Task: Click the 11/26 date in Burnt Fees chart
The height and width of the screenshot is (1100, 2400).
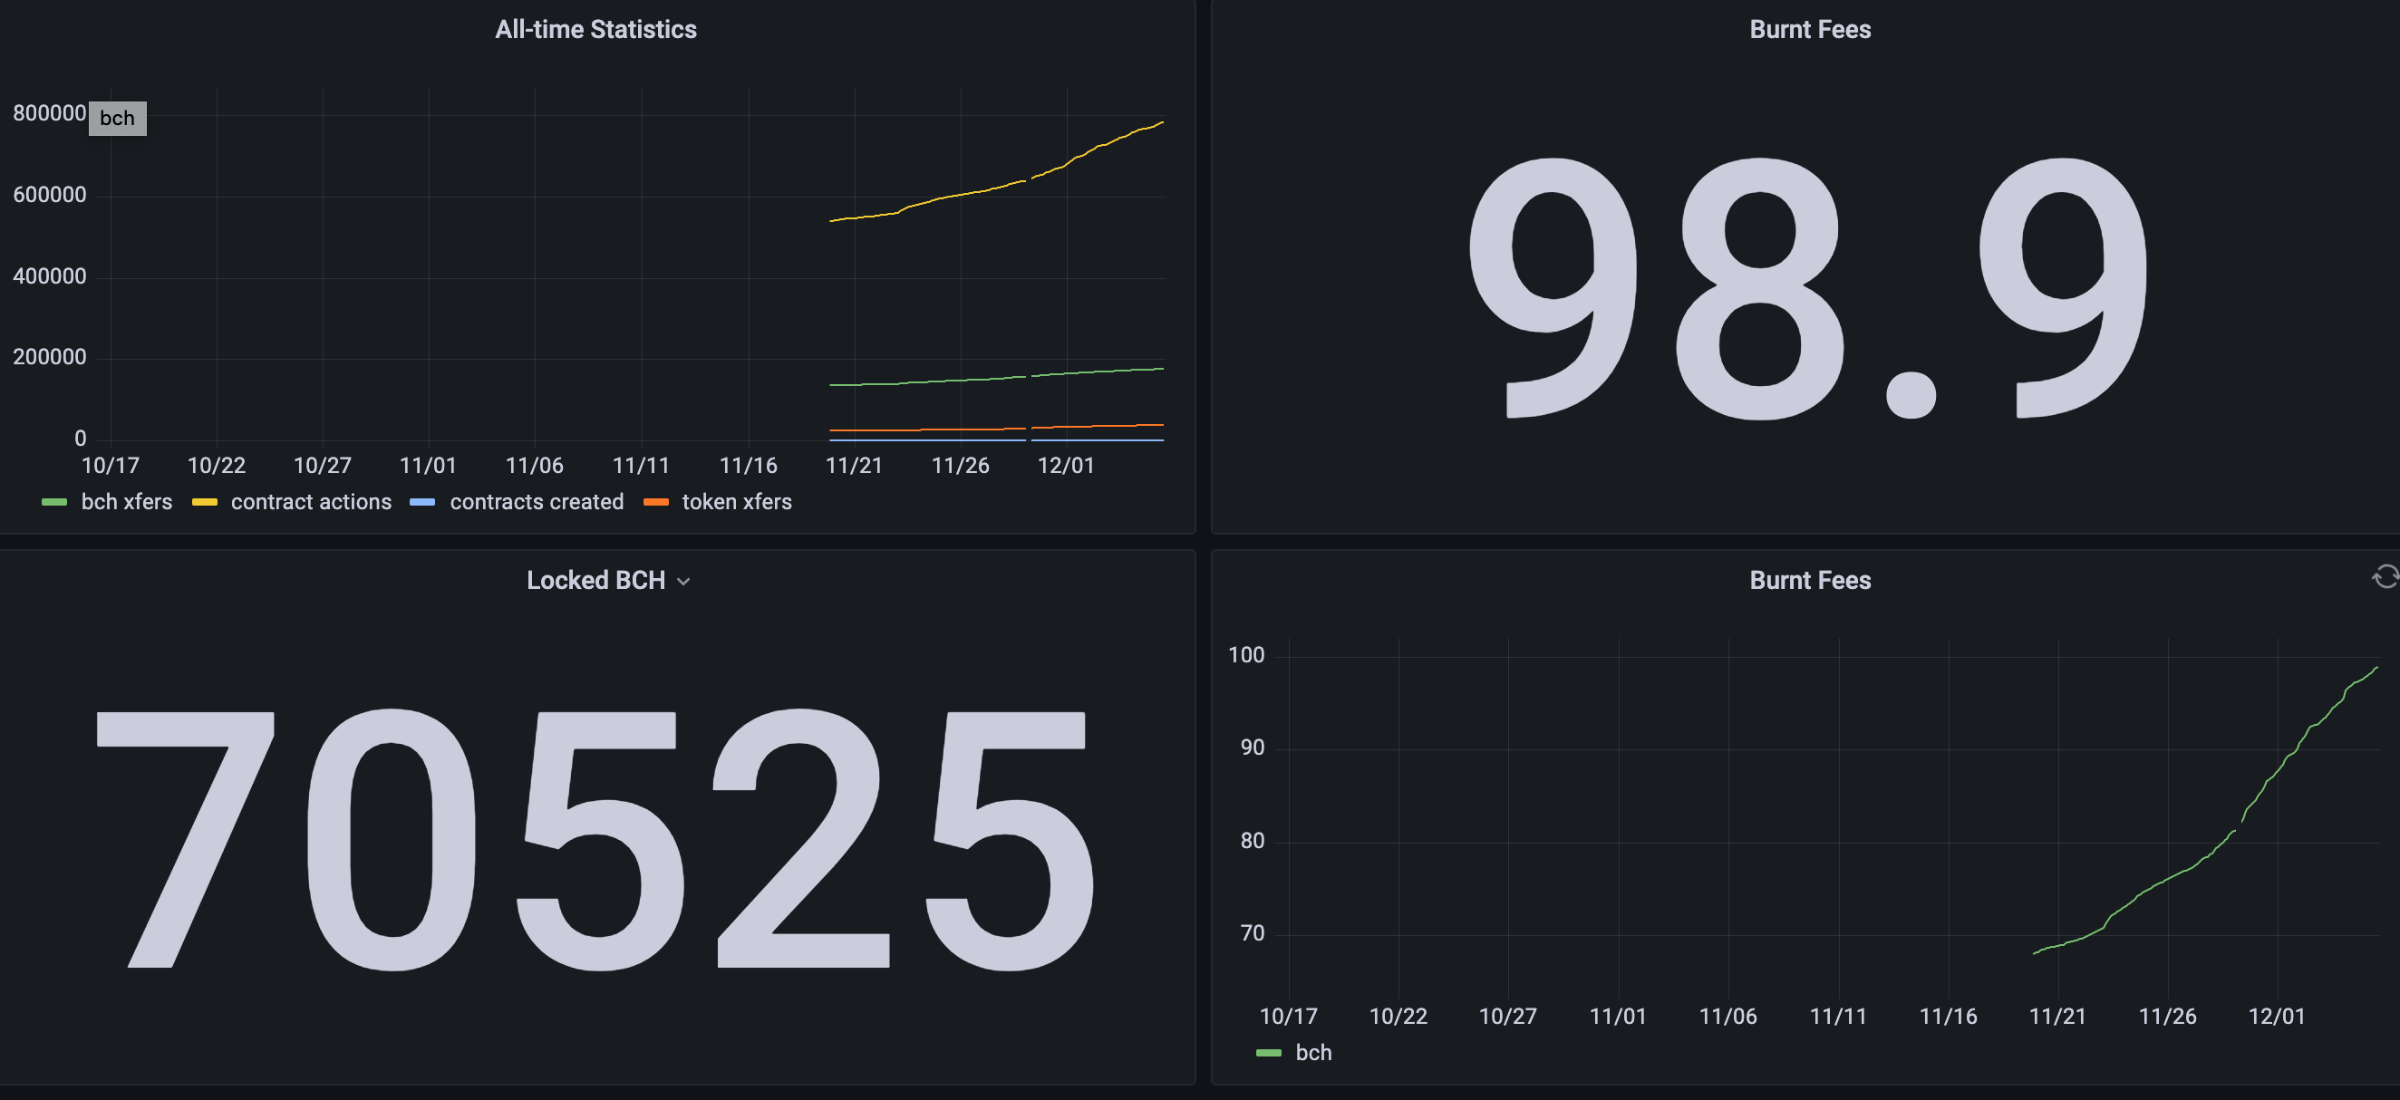Action: (x=2168, y=1018)
